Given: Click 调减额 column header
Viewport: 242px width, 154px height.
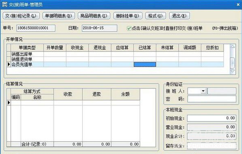Looking at the screenshot, I should tap(190, 48).
